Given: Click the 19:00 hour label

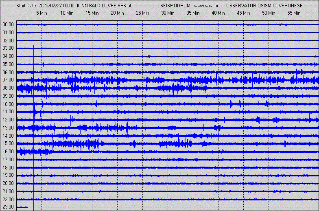Looking at the screenshot, I should 8,175.
